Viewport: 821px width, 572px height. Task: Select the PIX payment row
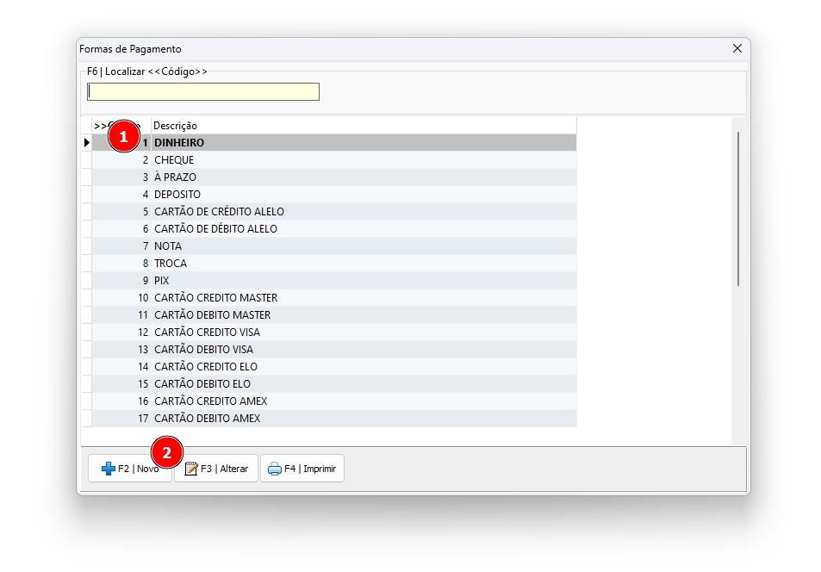162,281
